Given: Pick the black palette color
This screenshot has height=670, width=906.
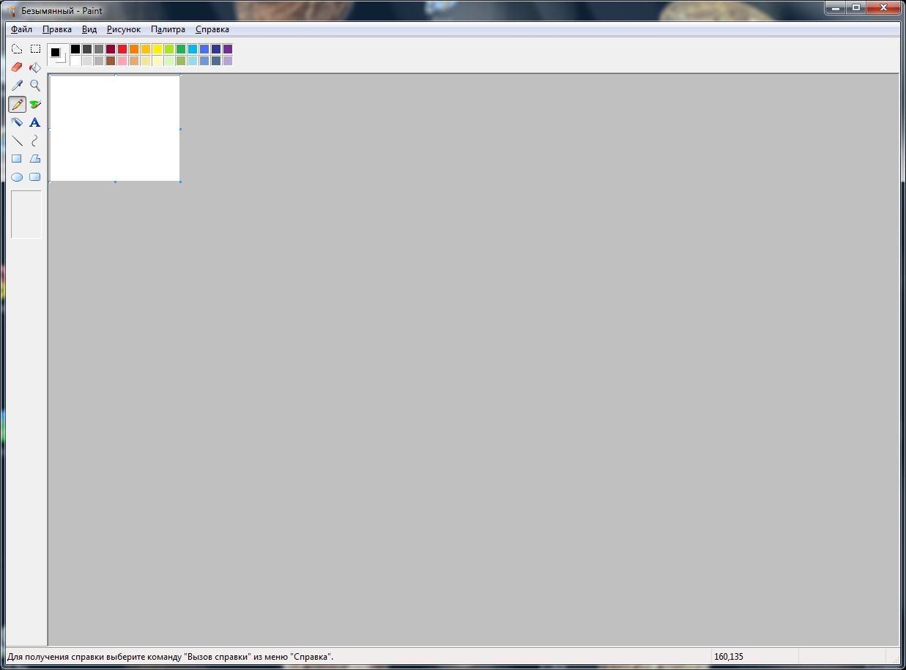Looking at the screenshot, I should pos(75,49).
